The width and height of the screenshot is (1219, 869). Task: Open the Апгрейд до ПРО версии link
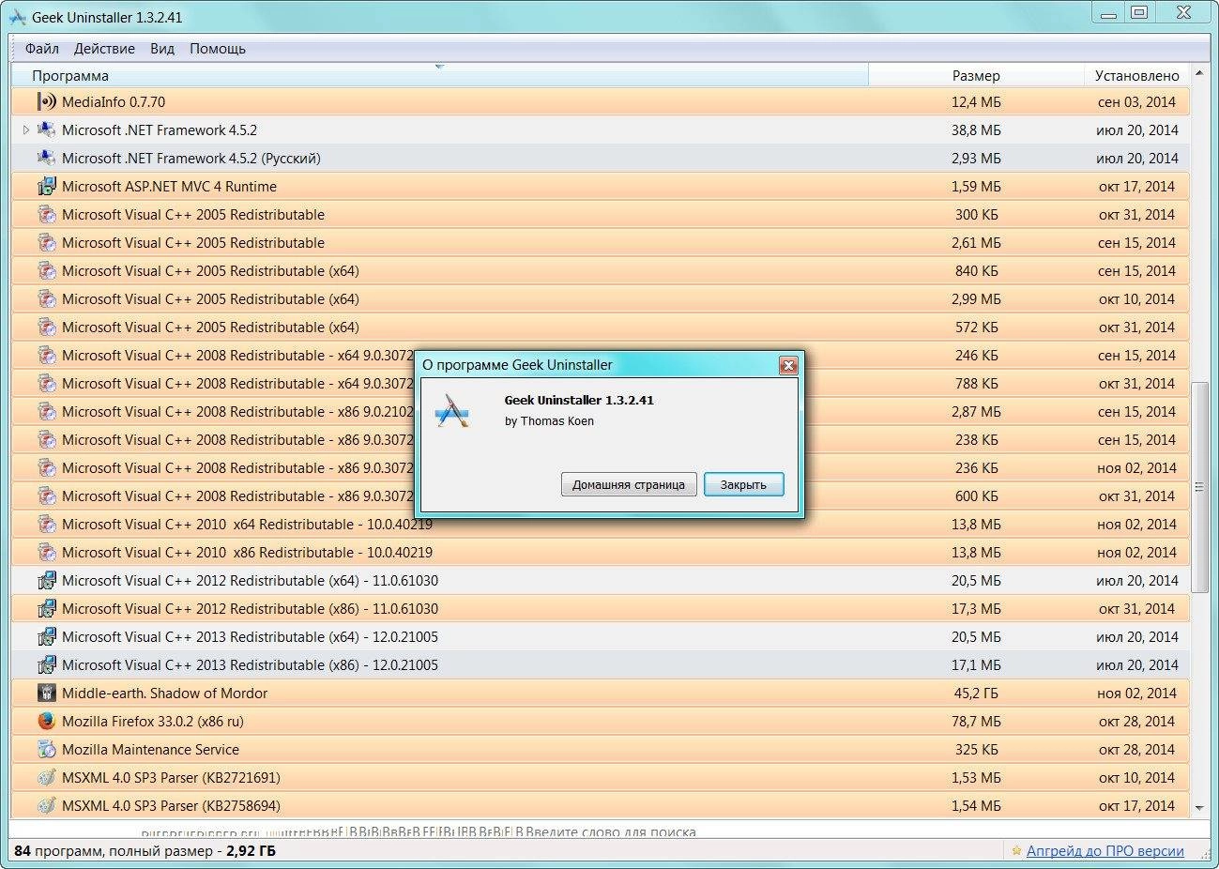pos(1105,851)
